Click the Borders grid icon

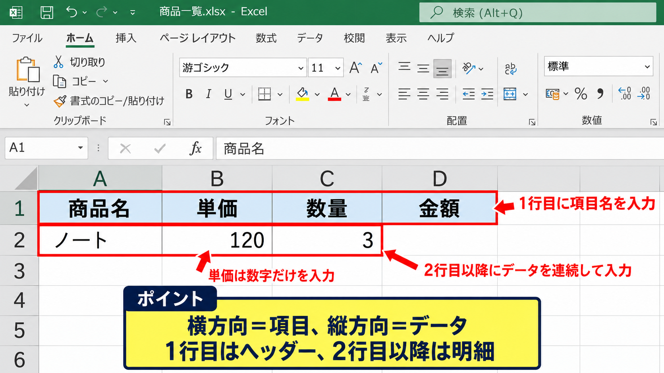pos(264,94)
